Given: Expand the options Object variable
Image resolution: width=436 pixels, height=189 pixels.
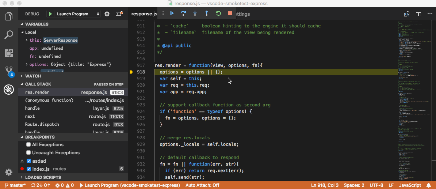Looking at the screenshot, I should pos(27,64).
